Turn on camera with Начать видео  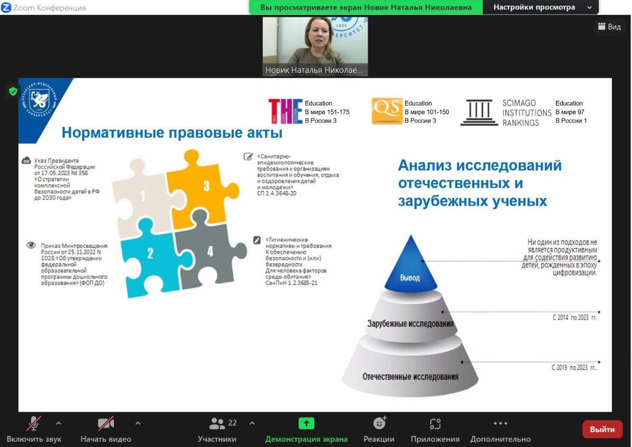(x=106, y=439)
